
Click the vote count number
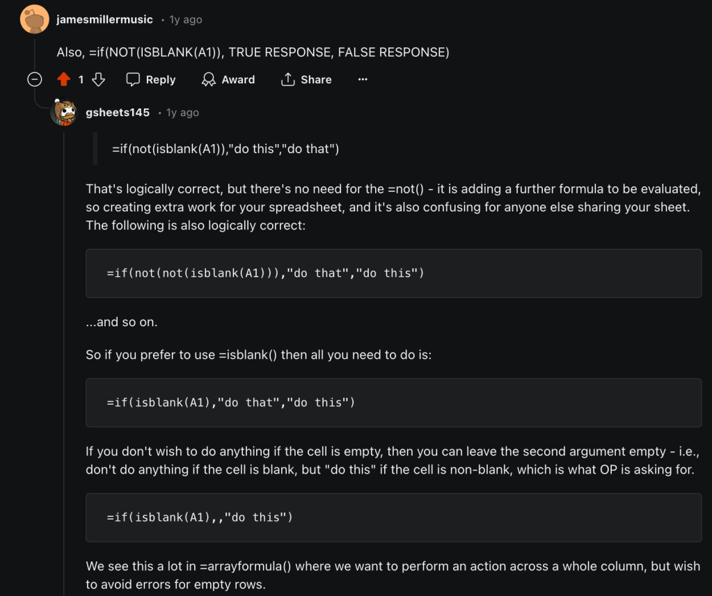81,80
